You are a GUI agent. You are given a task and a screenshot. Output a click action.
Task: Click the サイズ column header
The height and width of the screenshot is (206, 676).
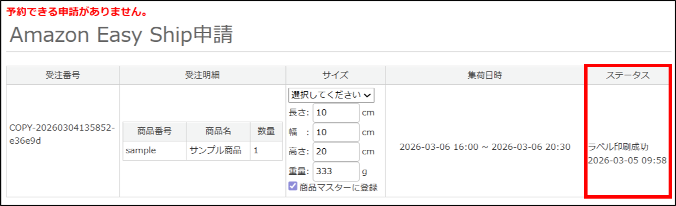[335, 75]
